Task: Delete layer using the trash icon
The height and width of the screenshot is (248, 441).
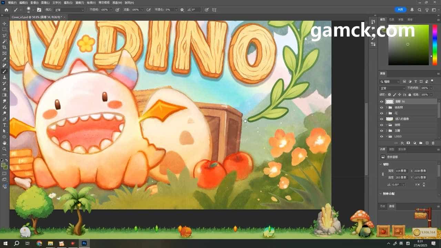Action: (433, 143)
